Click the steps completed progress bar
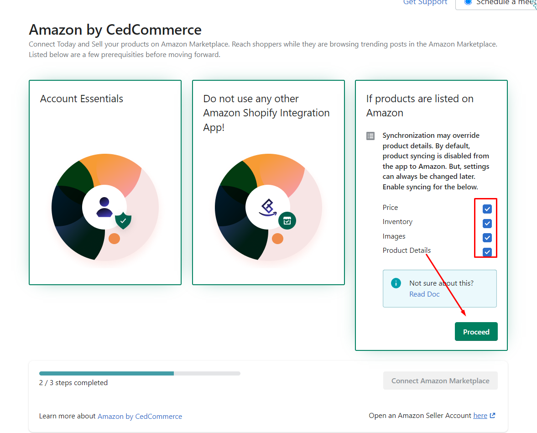This screenshot has height=433, width=537. [x=140, y=373]
